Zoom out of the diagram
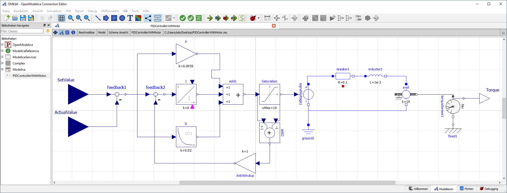The image size is (507, 193). coord(87,18)
